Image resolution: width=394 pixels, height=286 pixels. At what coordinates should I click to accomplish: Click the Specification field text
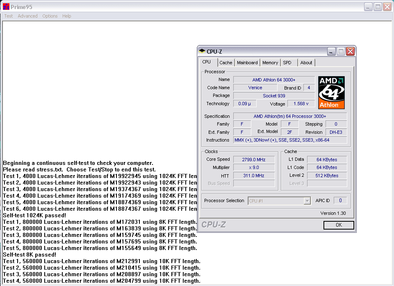tap(290, 116)
